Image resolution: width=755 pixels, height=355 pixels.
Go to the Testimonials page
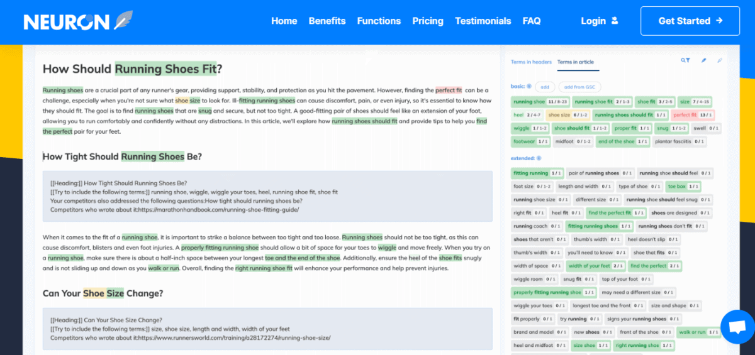(x=483, y=21)
